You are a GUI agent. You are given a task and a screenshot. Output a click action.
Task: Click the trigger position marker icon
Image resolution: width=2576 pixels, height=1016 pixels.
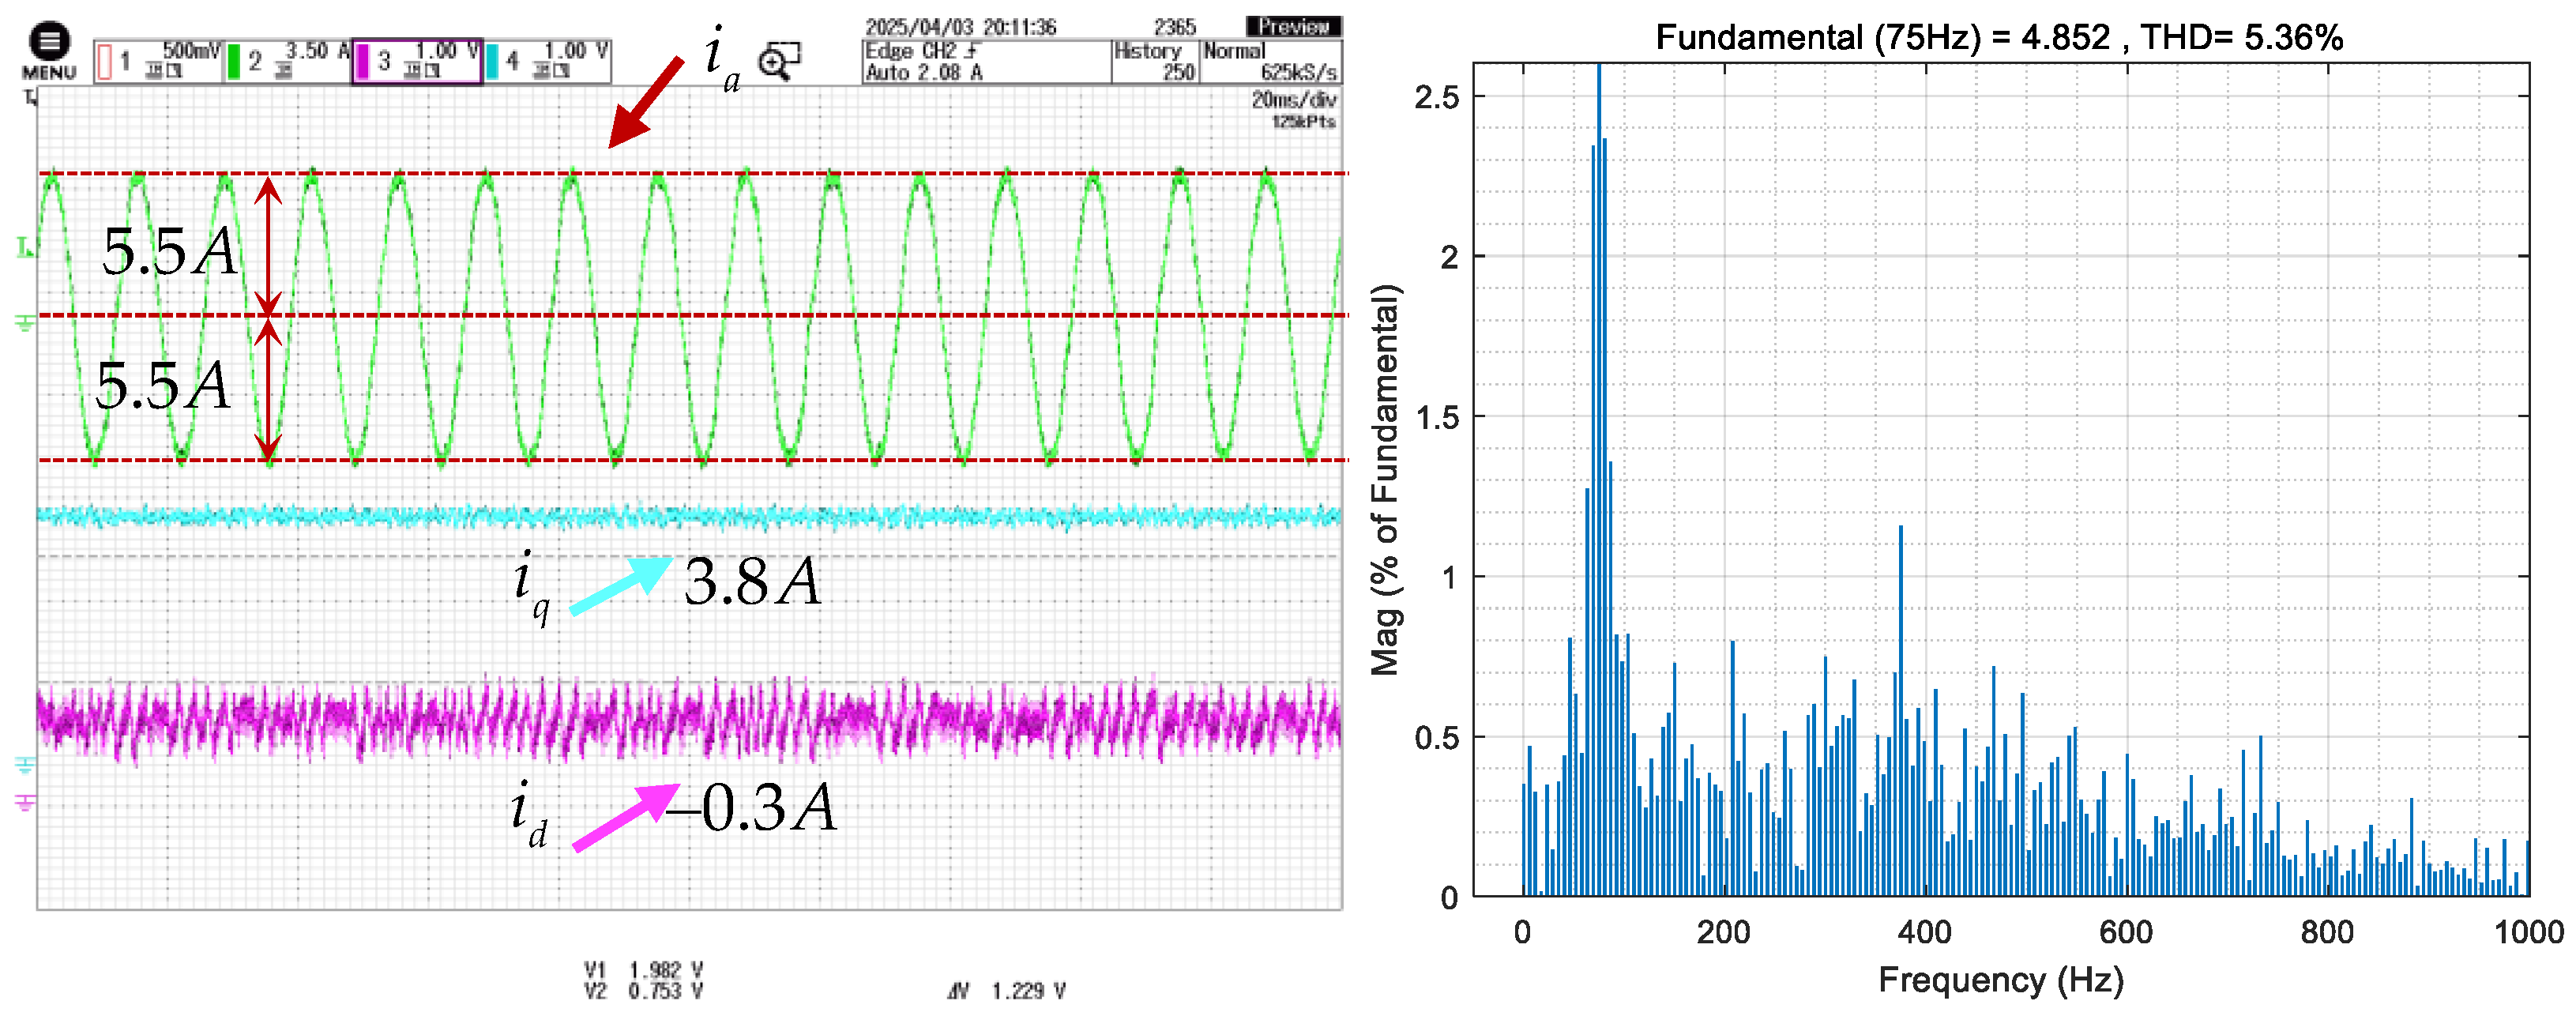(x=31, y=97)
